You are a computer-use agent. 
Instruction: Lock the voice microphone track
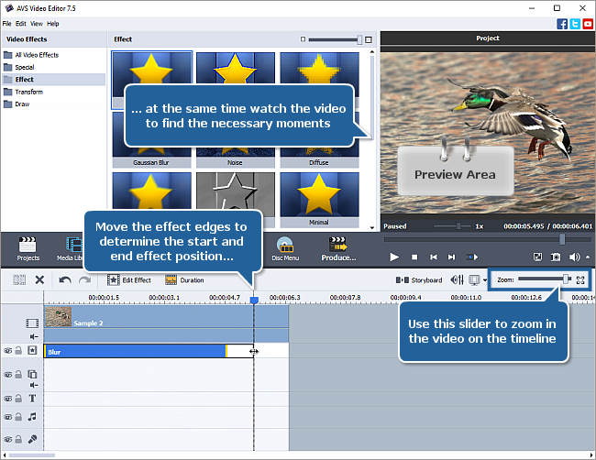[x=18, y=439]
